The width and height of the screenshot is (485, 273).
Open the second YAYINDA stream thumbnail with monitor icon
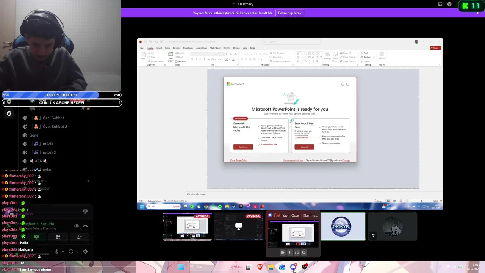point(239,227)
